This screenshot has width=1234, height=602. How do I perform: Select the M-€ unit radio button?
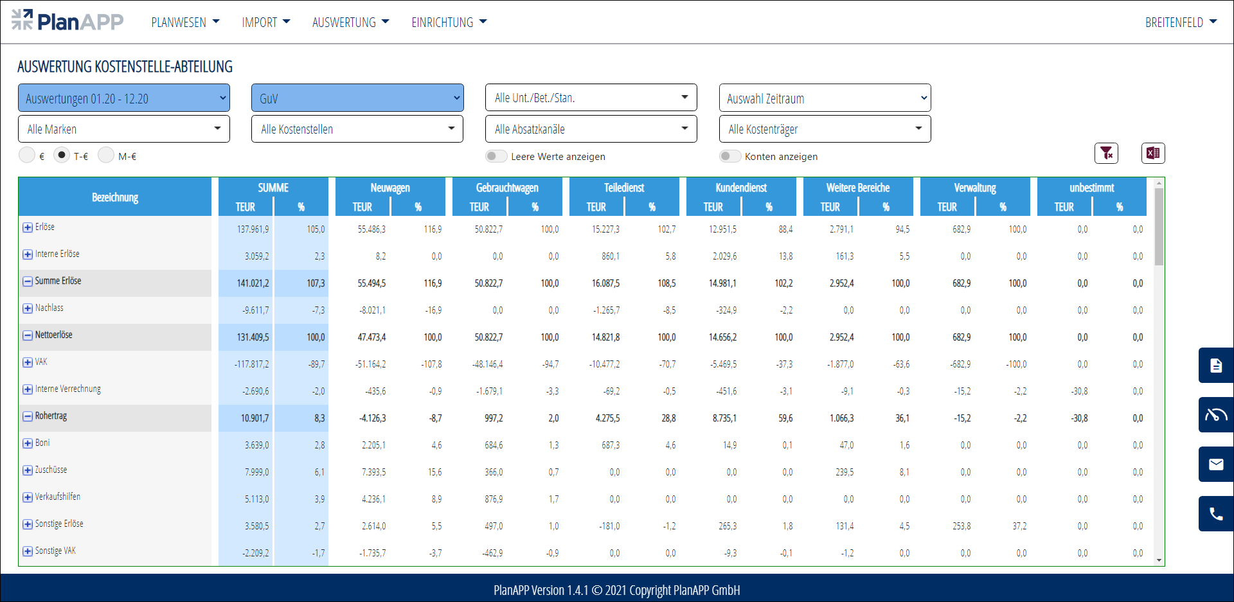pos(106,155)
